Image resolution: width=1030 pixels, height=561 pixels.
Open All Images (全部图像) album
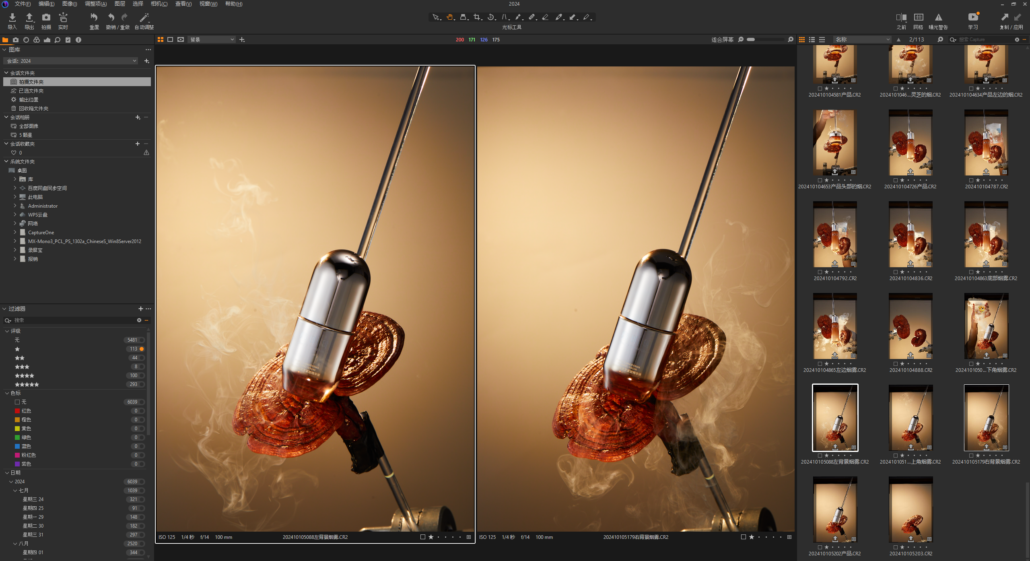(29, 126)
